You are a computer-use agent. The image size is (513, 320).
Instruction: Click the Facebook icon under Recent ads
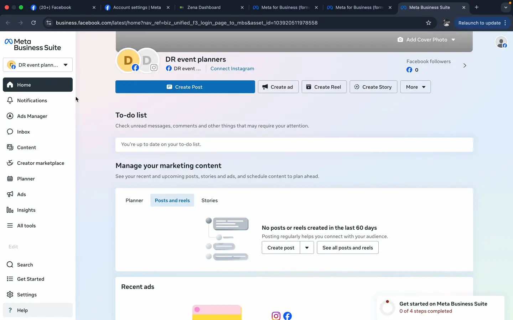point(287,316)
